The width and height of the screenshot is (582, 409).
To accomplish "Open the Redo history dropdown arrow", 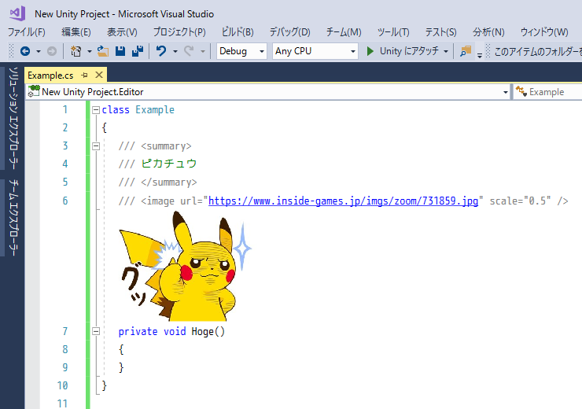I will (x=203, y=51).
